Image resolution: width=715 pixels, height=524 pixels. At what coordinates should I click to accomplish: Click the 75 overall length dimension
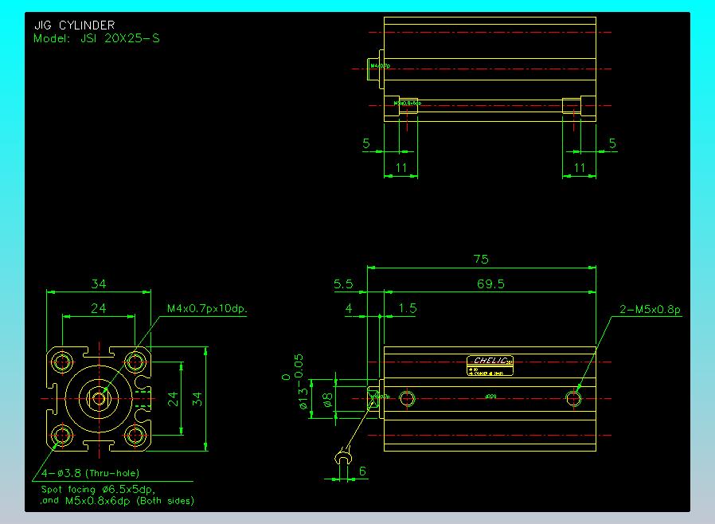481,259
